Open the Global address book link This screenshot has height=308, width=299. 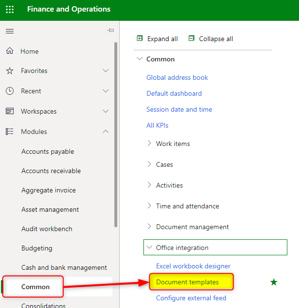(177, 77)
